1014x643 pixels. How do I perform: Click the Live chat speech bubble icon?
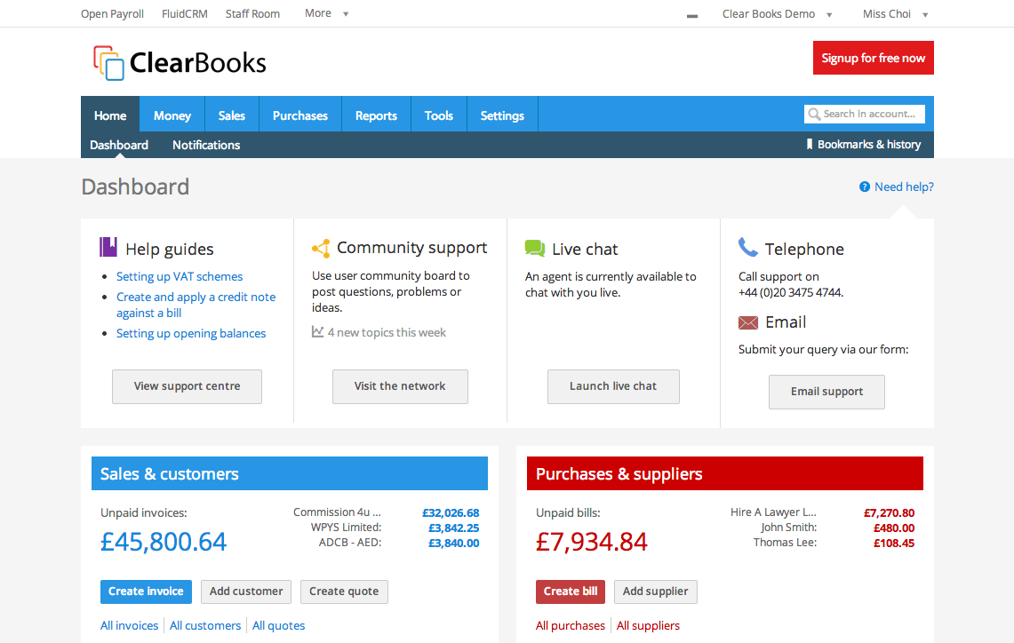(535, 248)
